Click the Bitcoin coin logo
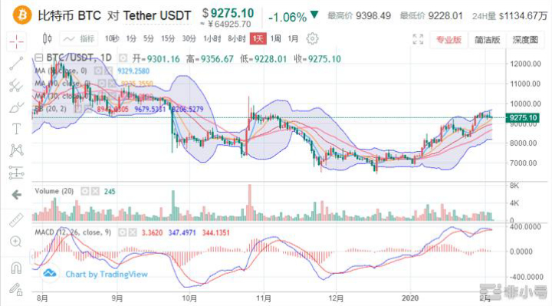This screenshot has width=552, height=306. coord(22,15)
